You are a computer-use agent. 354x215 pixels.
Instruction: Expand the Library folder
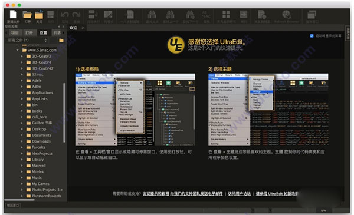22,160
